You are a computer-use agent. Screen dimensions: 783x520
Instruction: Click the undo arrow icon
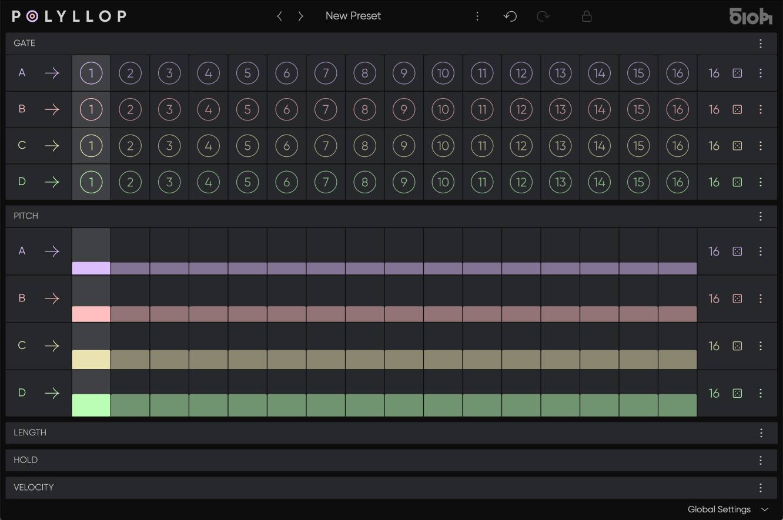click(x=510, y=16)
